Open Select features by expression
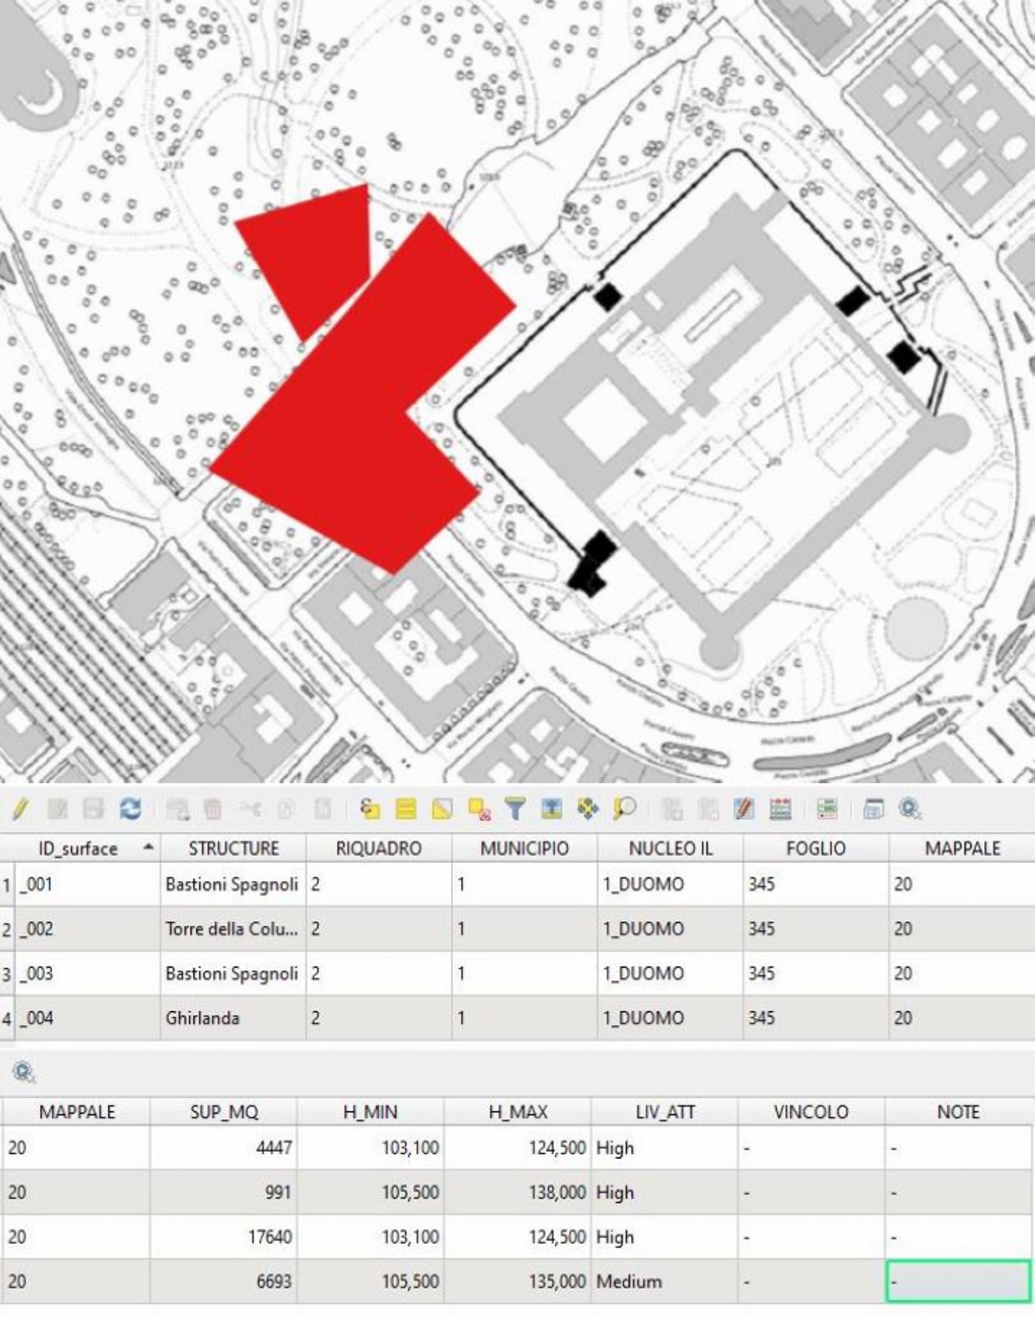1035x1317 pixels. (x=369, y=808)
